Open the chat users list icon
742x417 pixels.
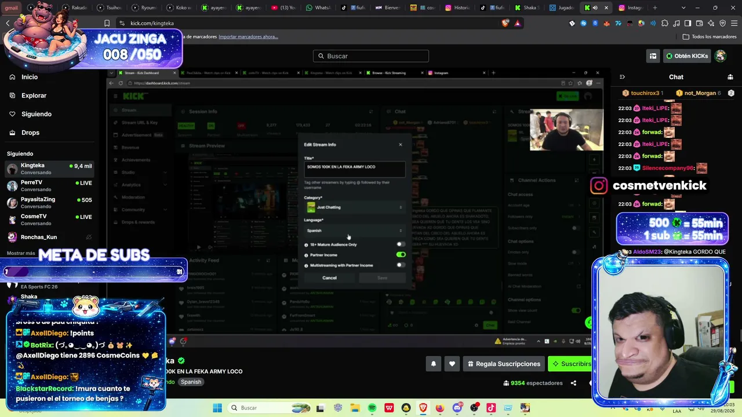click(x=730, y=77)
